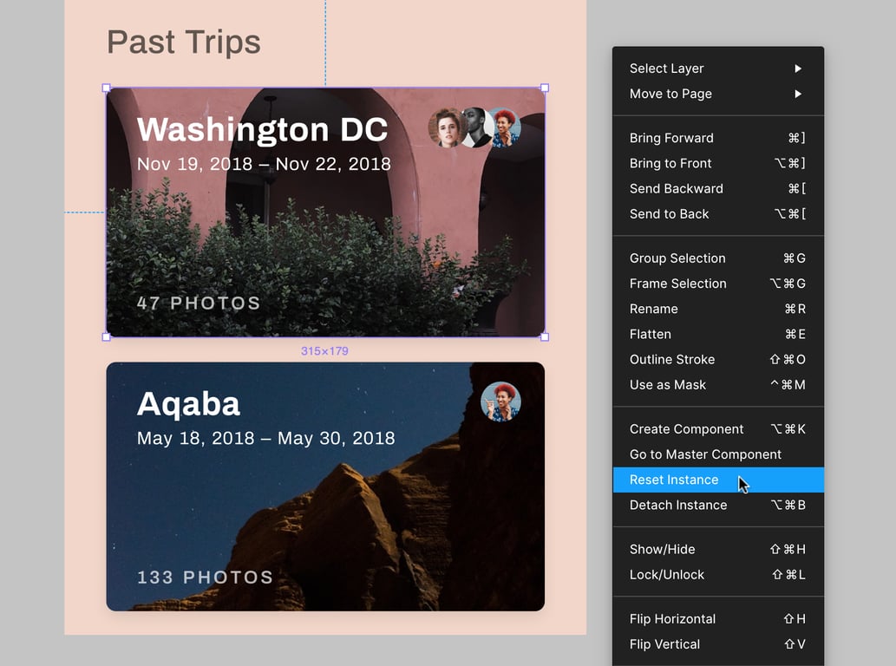Click the top-left selection resize handle

click(x=107, y=88)
